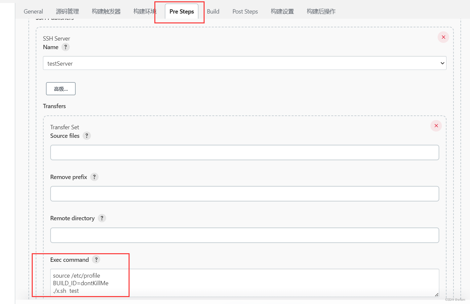This screenshot has height=304, width=470.
Task: Open the testServer name dropdown
Action: pyautogui.click(x=245, y=63)
